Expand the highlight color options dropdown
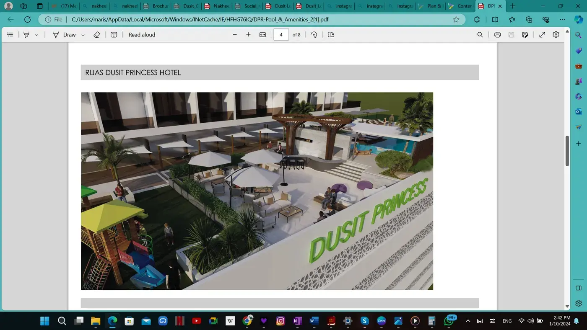This screenshot has width=587, height=330. tap(36, 35)
